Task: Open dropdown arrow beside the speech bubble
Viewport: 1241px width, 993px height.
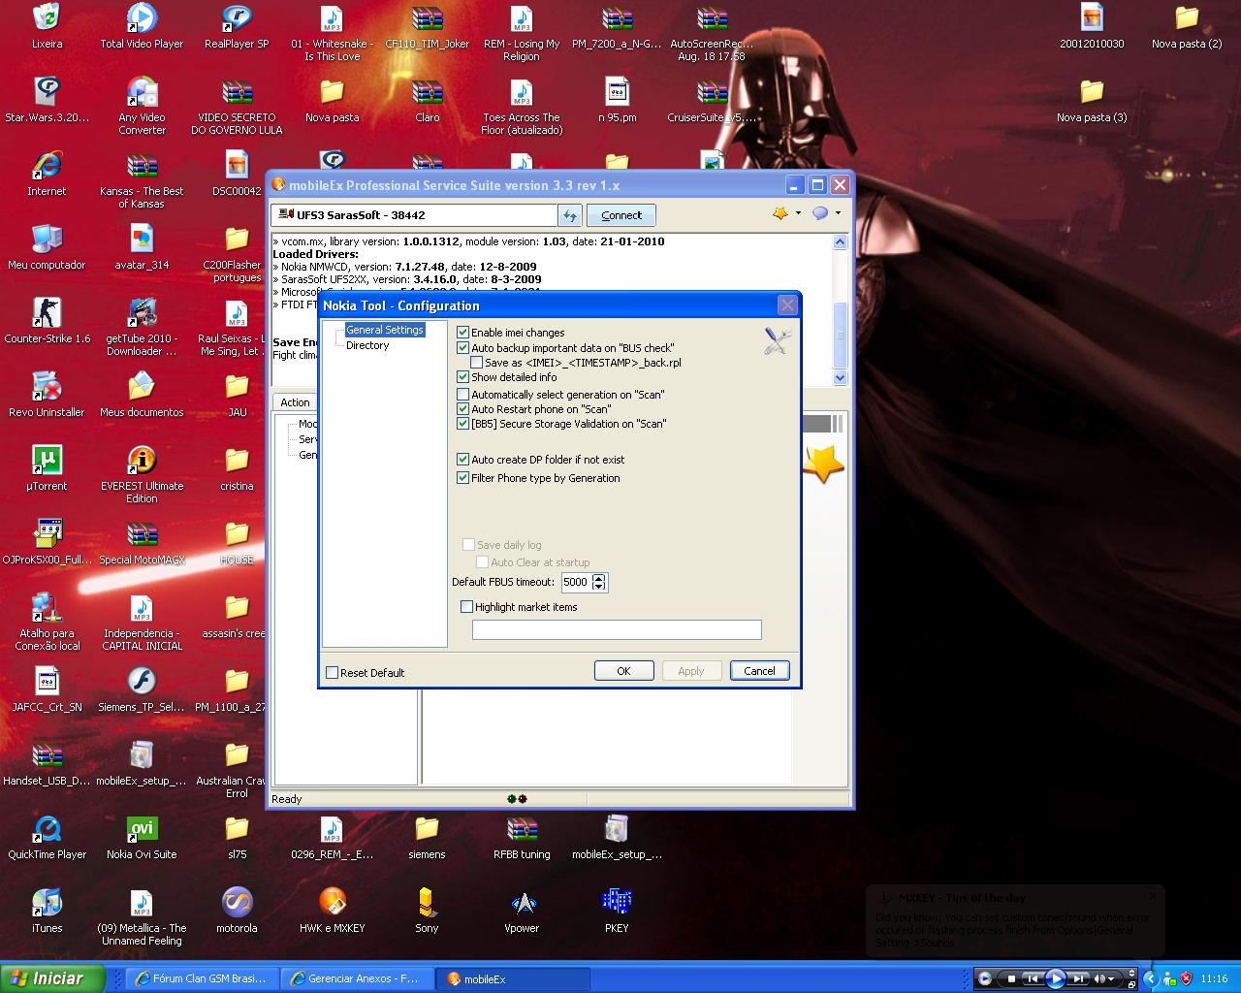Action: click(x=838, y=213)
